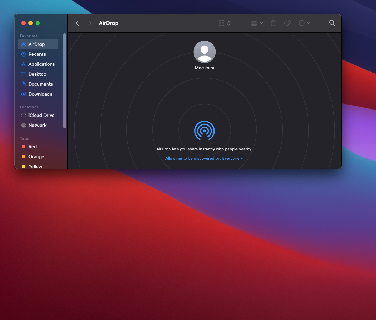Click the Network globe icon
376x320 pixels.
(x=23, y=126)
